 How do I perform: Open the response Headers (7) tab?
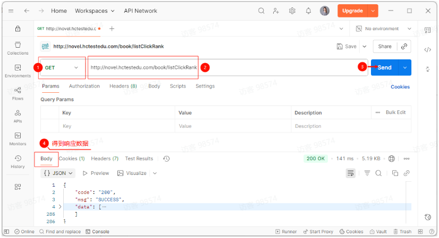(x=105, y=158)
